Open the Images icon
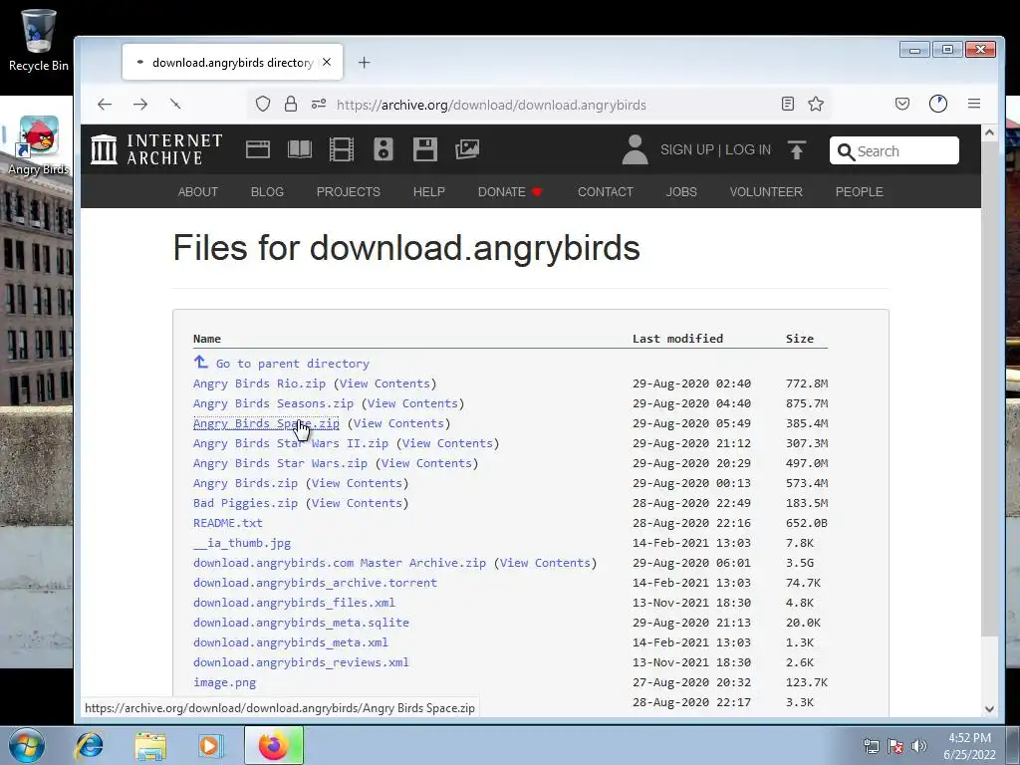The image size is (1020, 765). click(467, 149)
